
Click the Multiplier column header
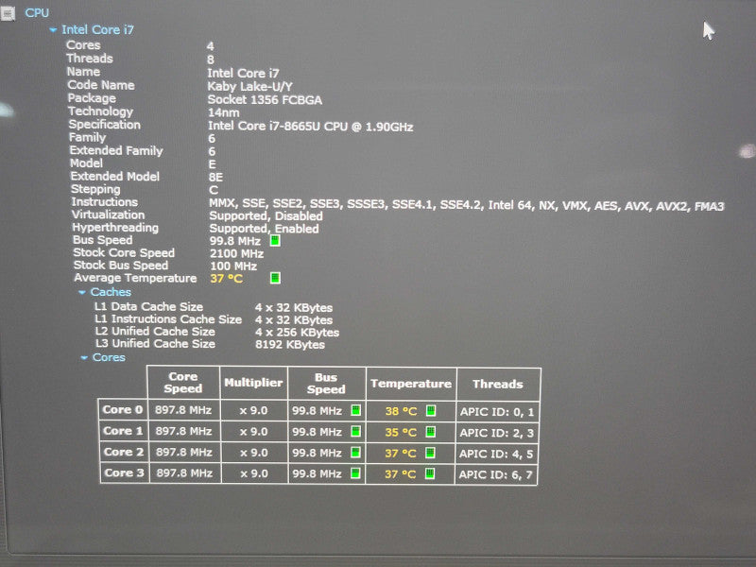pos(253,383)
